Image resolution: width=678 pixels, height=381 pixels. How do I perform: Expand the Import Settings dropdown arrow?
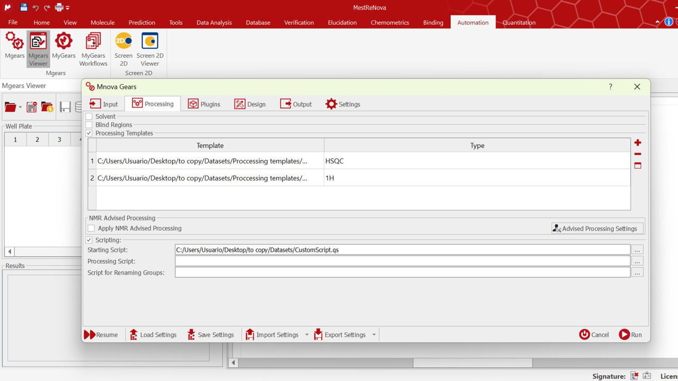coord(307,335)
